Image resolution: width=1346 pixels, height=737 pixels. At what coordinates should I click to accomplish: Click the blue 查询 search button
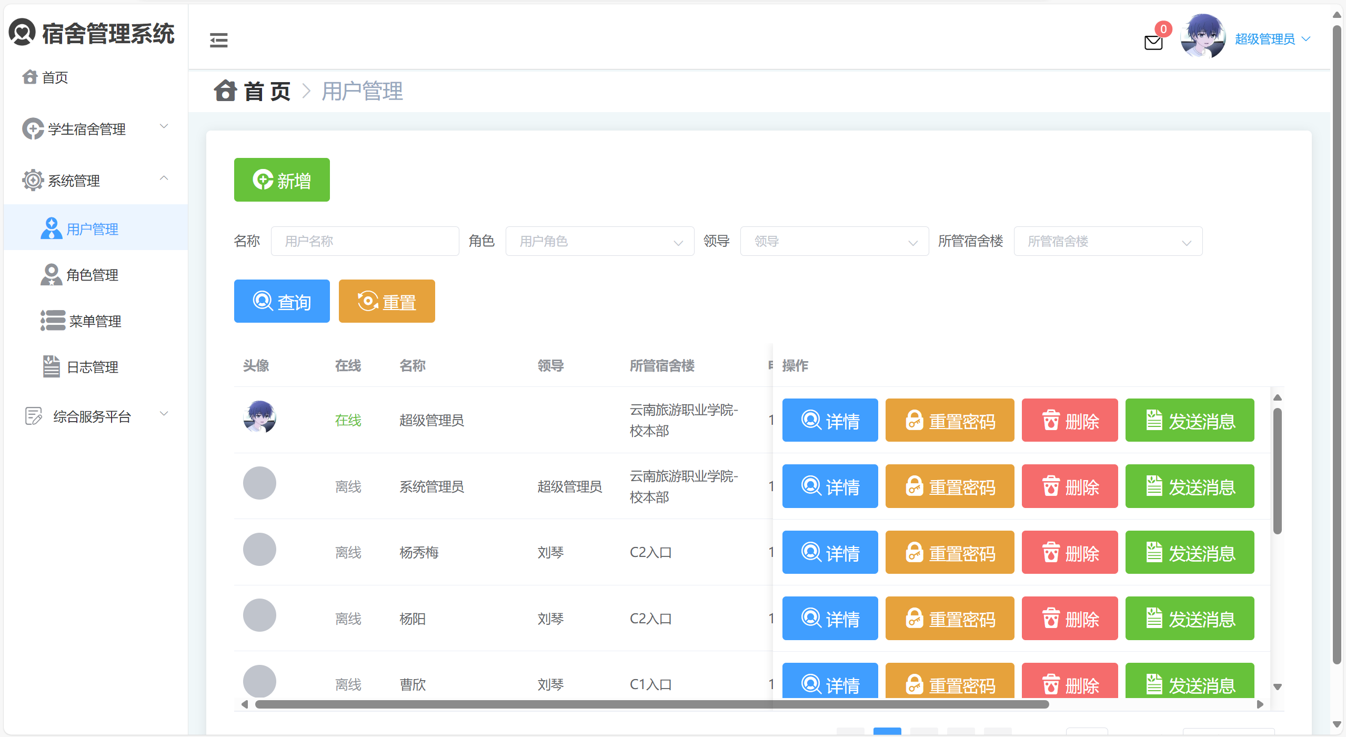(x=282, y=301)
